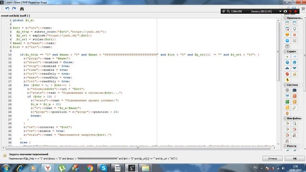
Task: Open the file explorer folder on the taskbar
Action: click(145, 168)
